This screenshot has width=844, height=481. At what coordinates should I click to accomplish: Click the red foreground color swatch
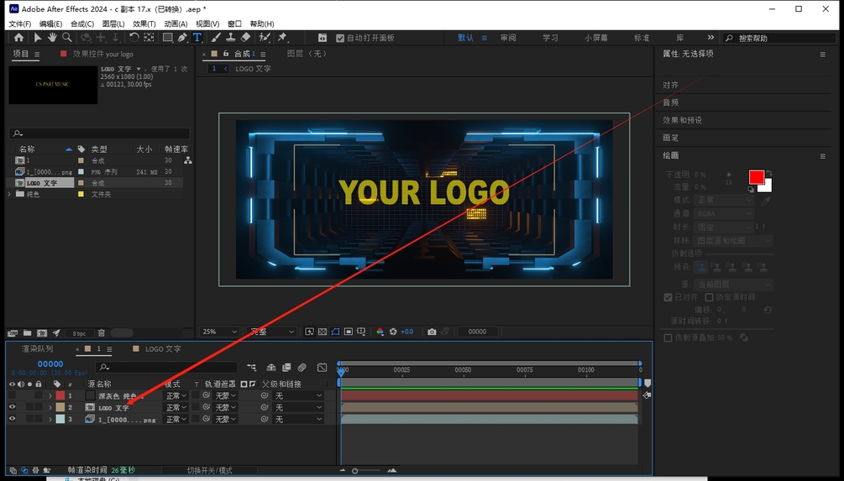(x=757, y=178)
